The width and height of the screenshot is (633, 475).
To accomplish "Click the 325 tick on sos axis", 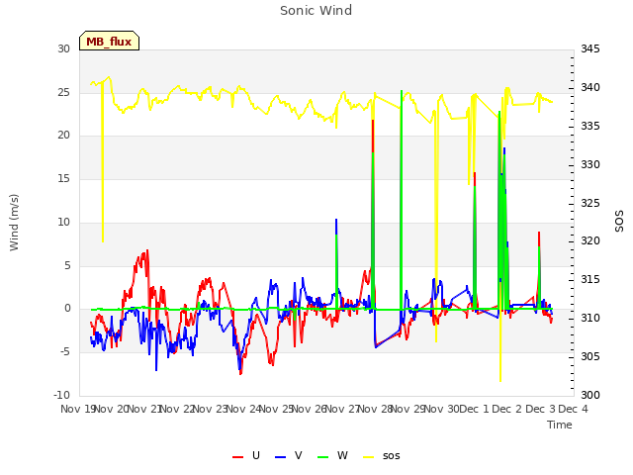I will tap(590, 203).
